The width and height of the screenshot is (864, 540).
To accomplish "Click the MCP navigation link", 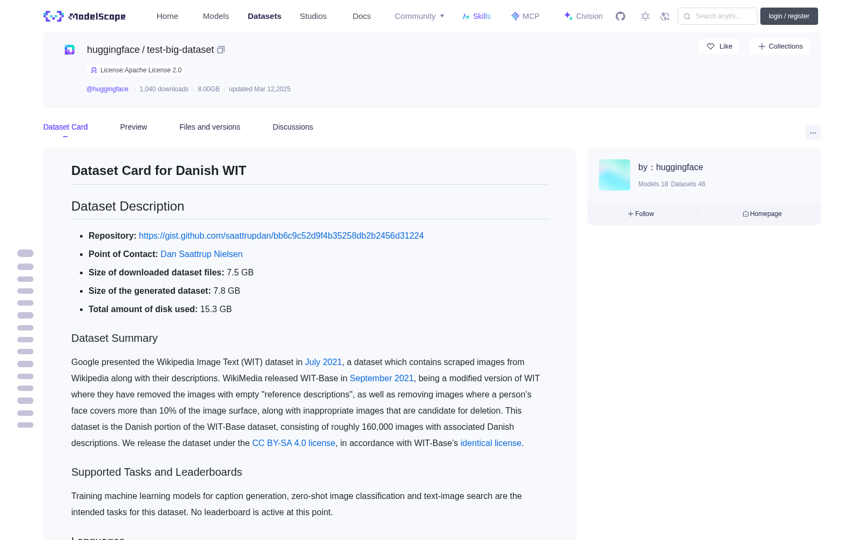I will (x=525, y=16).
